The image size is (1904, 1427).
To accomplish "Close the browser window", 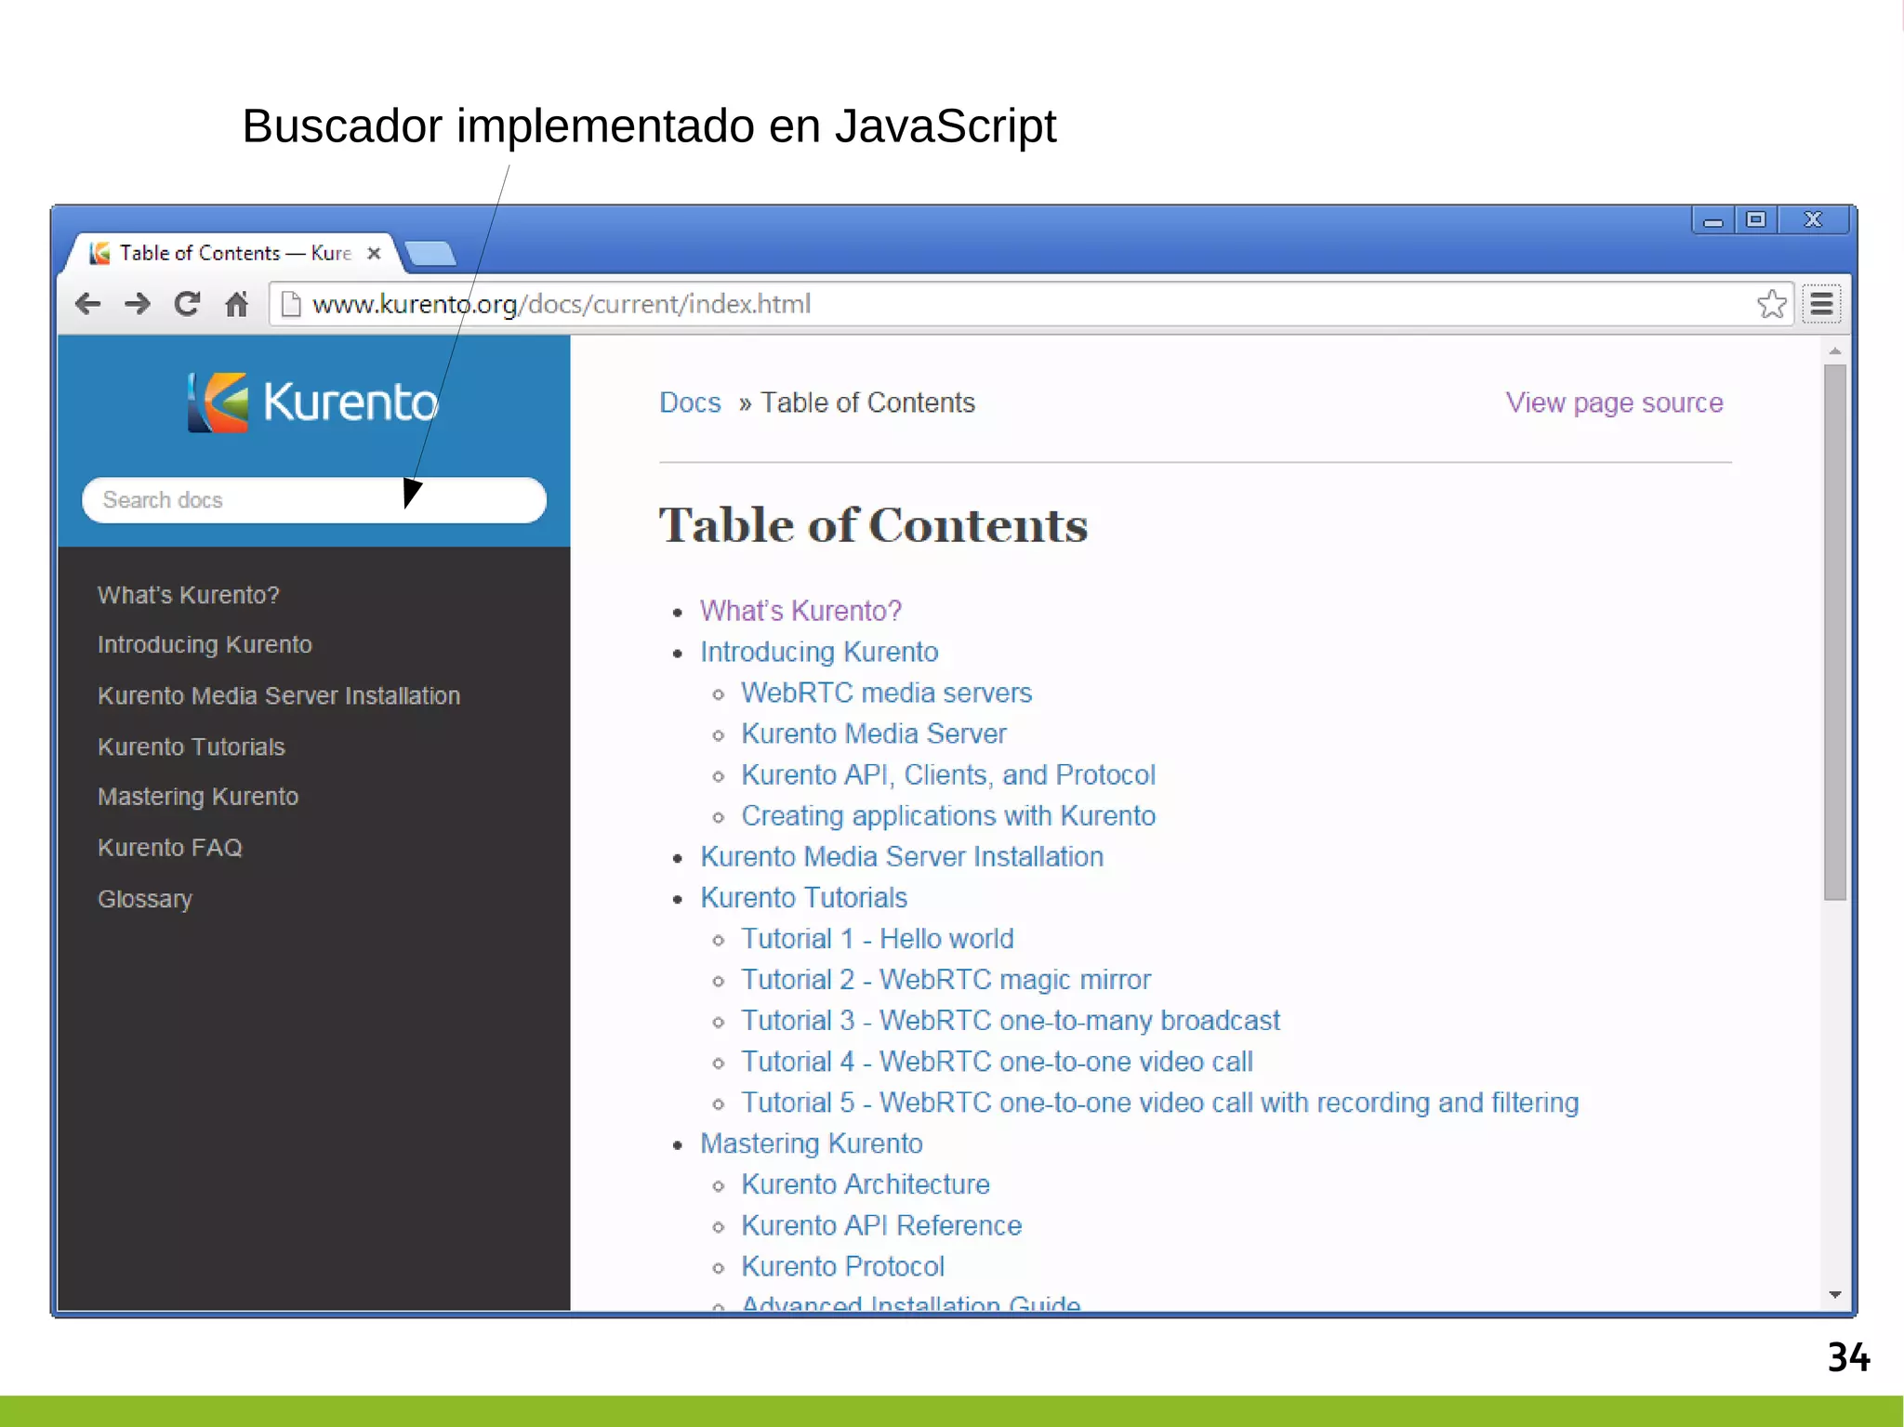I will click(1813, 220).
